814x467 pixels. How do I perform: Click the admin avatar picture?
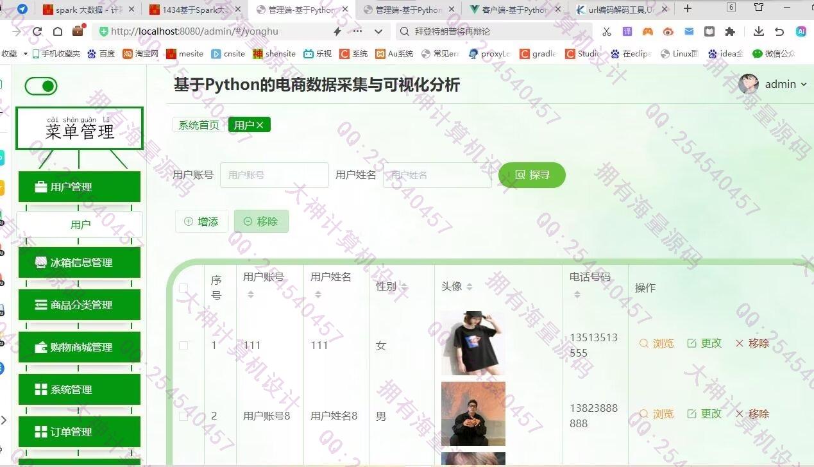point(749,84)
